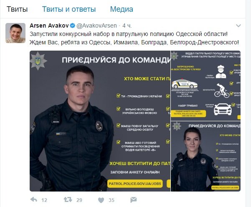Retweet using the retweet arrows icon
251x207 pixels.
(68, 199)
